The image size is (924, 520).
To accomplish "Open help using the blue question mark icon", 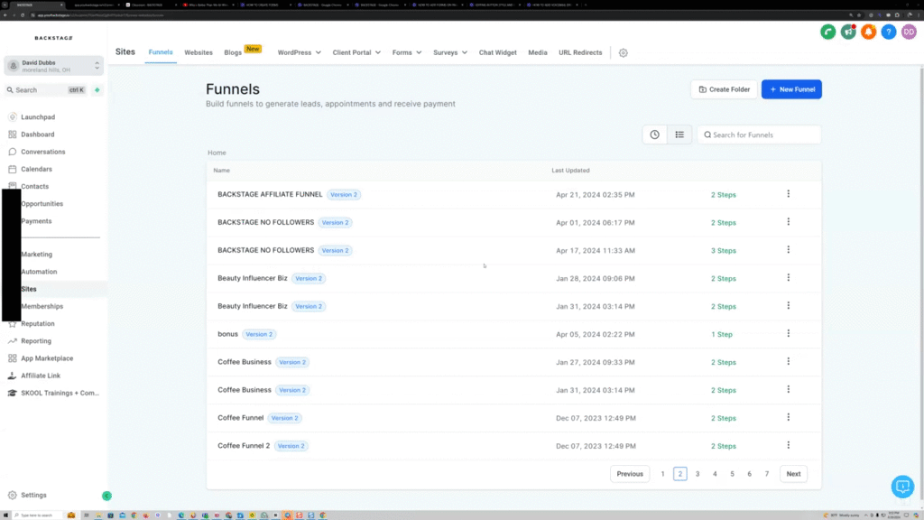I will tap(889, 32).
